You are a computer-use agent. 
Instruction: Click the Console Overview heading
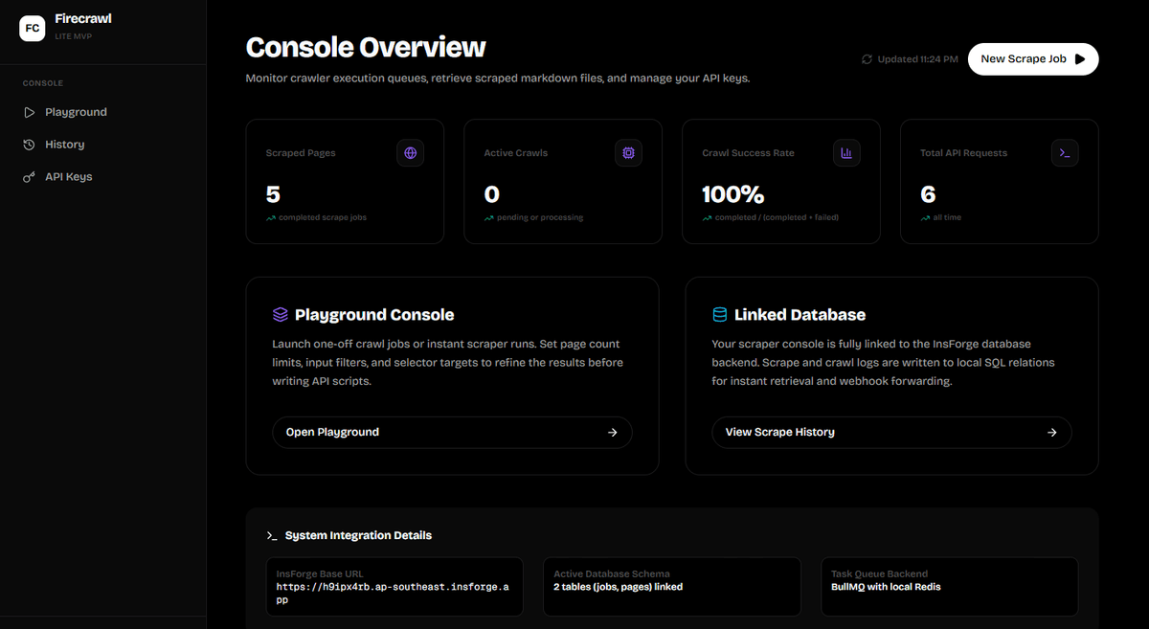(x=366, y=47)
